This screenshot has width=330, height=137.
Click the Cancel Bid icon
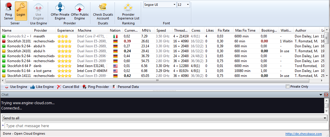pyautogui.click(x=59, y=87)
